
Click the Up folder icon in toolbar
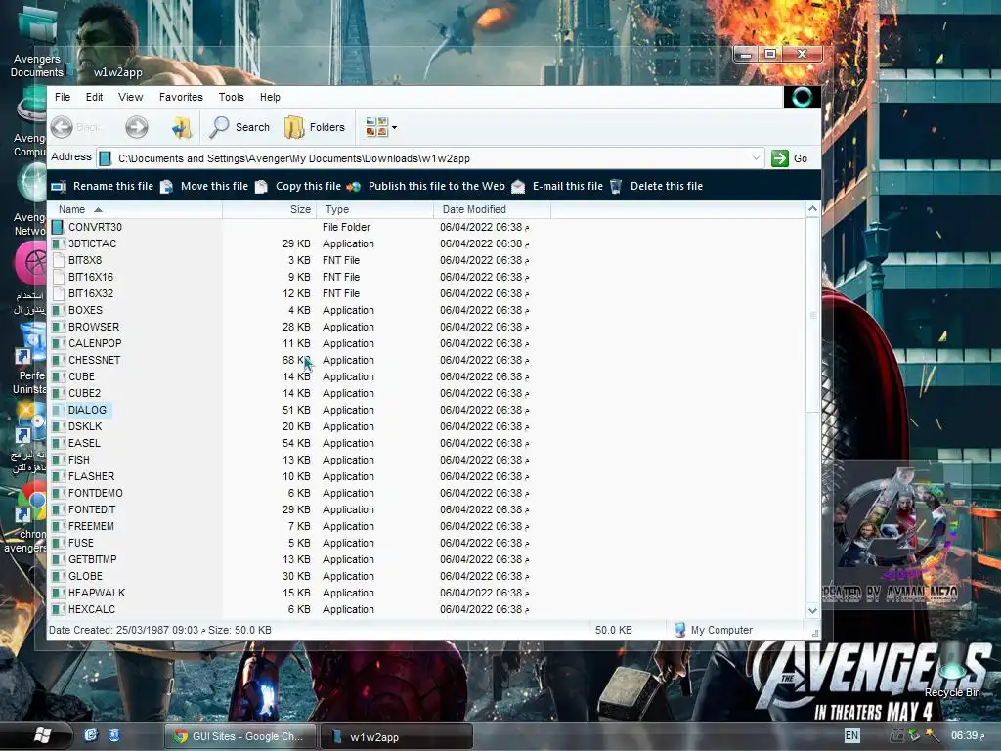tap(182, 127)
